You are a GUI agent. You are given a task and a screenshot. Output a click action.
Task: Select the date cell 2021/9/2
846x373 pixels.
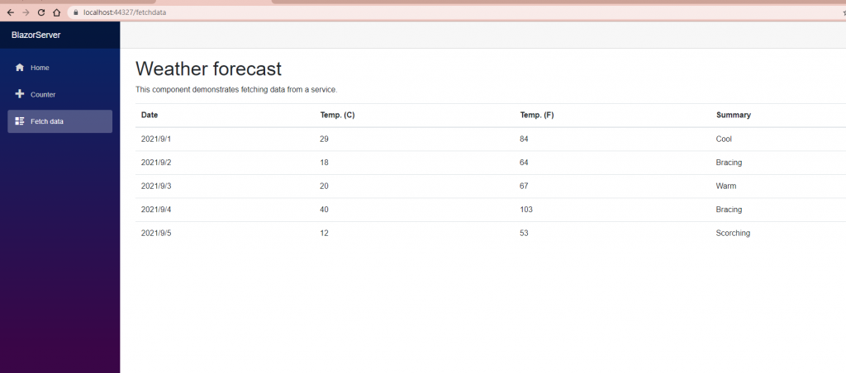tap(156, 163)
